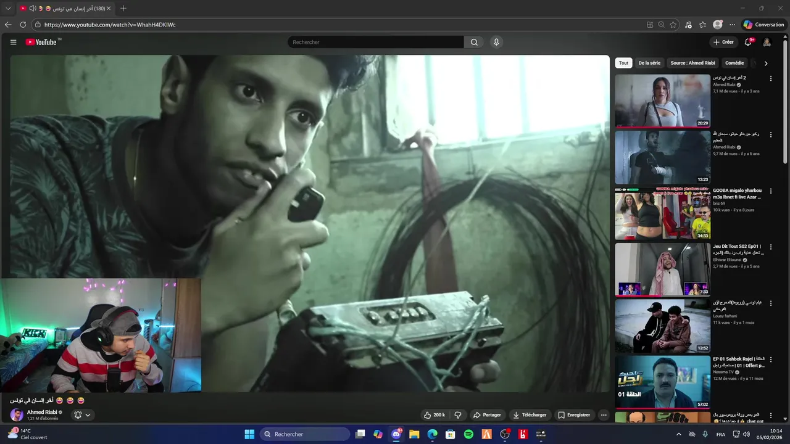Open browser settings and more menu
This screenshot has width=790, height=444.
pyautogui.click(x=732, y=25)
